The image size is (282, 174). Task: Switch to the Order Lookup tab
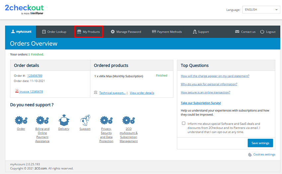tap(54, 32)
